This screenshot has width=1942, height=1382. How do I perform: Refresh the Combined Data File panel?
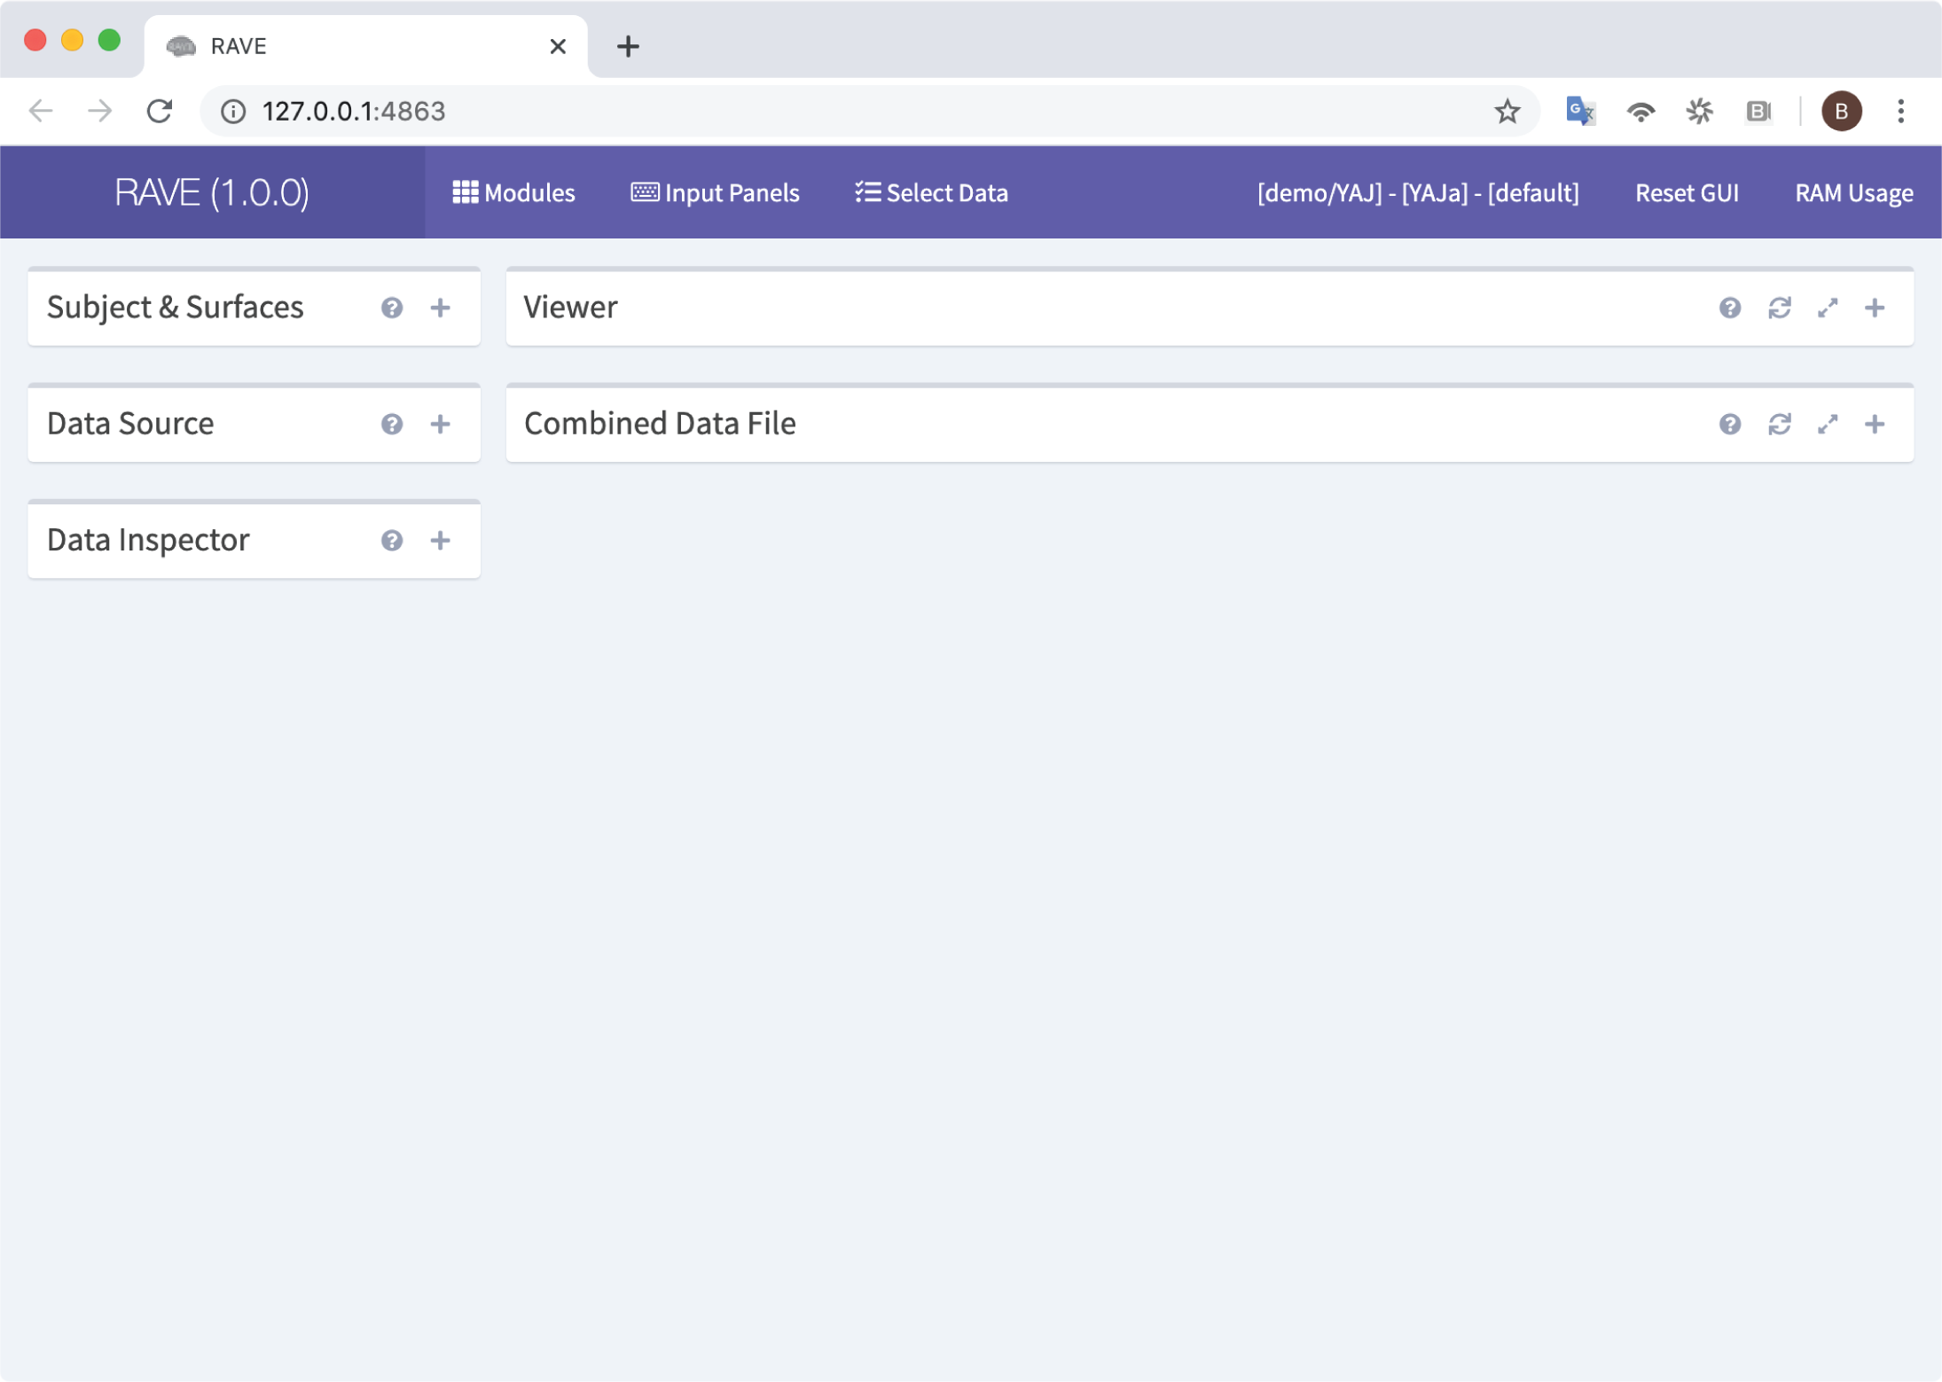tap(1780, 424)
